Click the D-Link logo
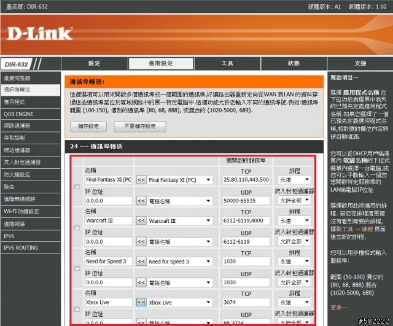 (40, 34)
